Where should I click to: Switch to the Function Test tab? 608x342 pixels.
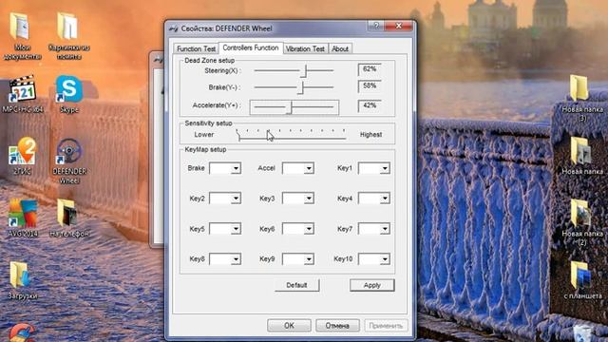[x=196, y=48]
